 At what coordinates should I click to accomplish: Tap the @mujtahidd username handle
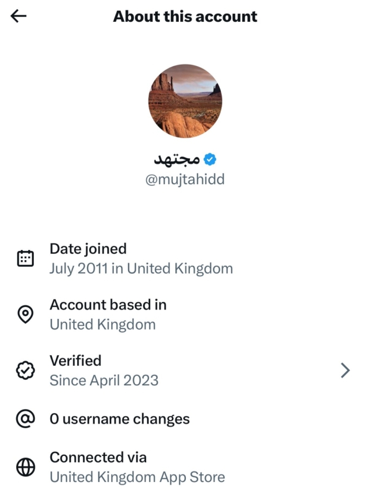[x=185, y=180]
